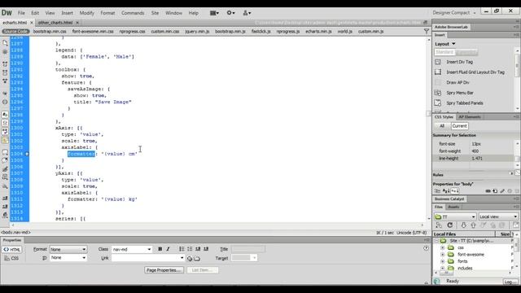Expand the fonts folder in Files
Image resolution: width=521 pixels, height=293 pixels.
(443, 261)
